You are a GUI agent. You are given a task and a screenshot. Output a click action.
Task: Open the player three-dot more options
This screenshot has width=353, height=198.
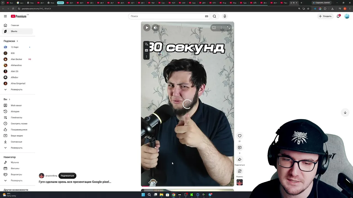point(221,28)
